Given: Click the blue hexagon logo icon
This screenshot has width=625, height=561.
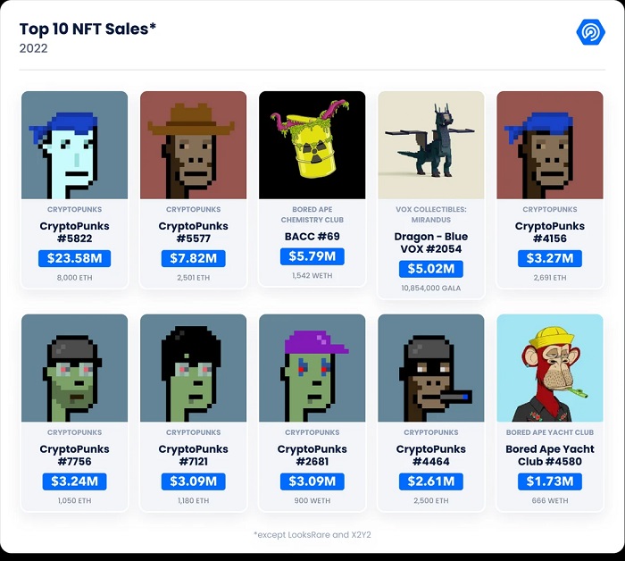Looking at the screenshot, I should [x=591, y=32].
